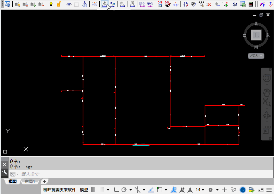This screenshot has height=194, width=274.
Task: Select the 模型 model tab
Action: pyautogui.click(x=12, y=181)
